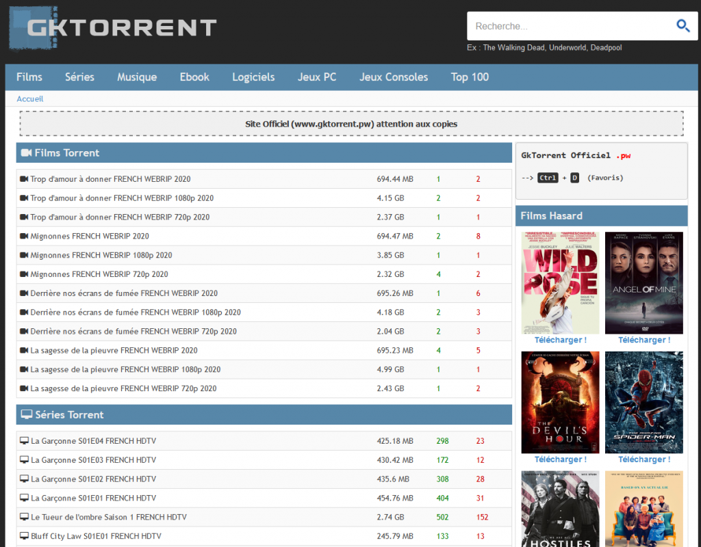This screenshot has width=701, height=547.
Task: Open La sagesse de la pieuvre WEBRIP 2020
Action: click(x=114, y=350)
